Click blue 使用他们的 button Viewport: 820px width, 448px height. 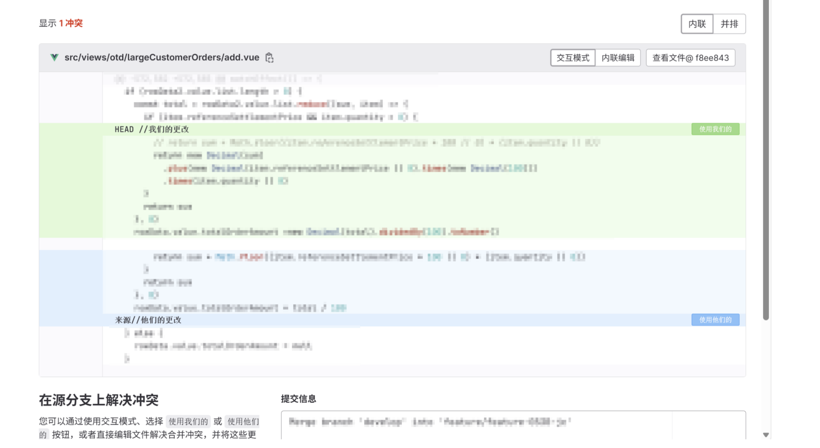coord(715,320)
